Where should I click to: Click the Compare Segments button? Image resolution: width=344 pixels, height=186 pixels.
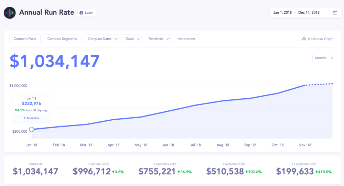[62, 39]
